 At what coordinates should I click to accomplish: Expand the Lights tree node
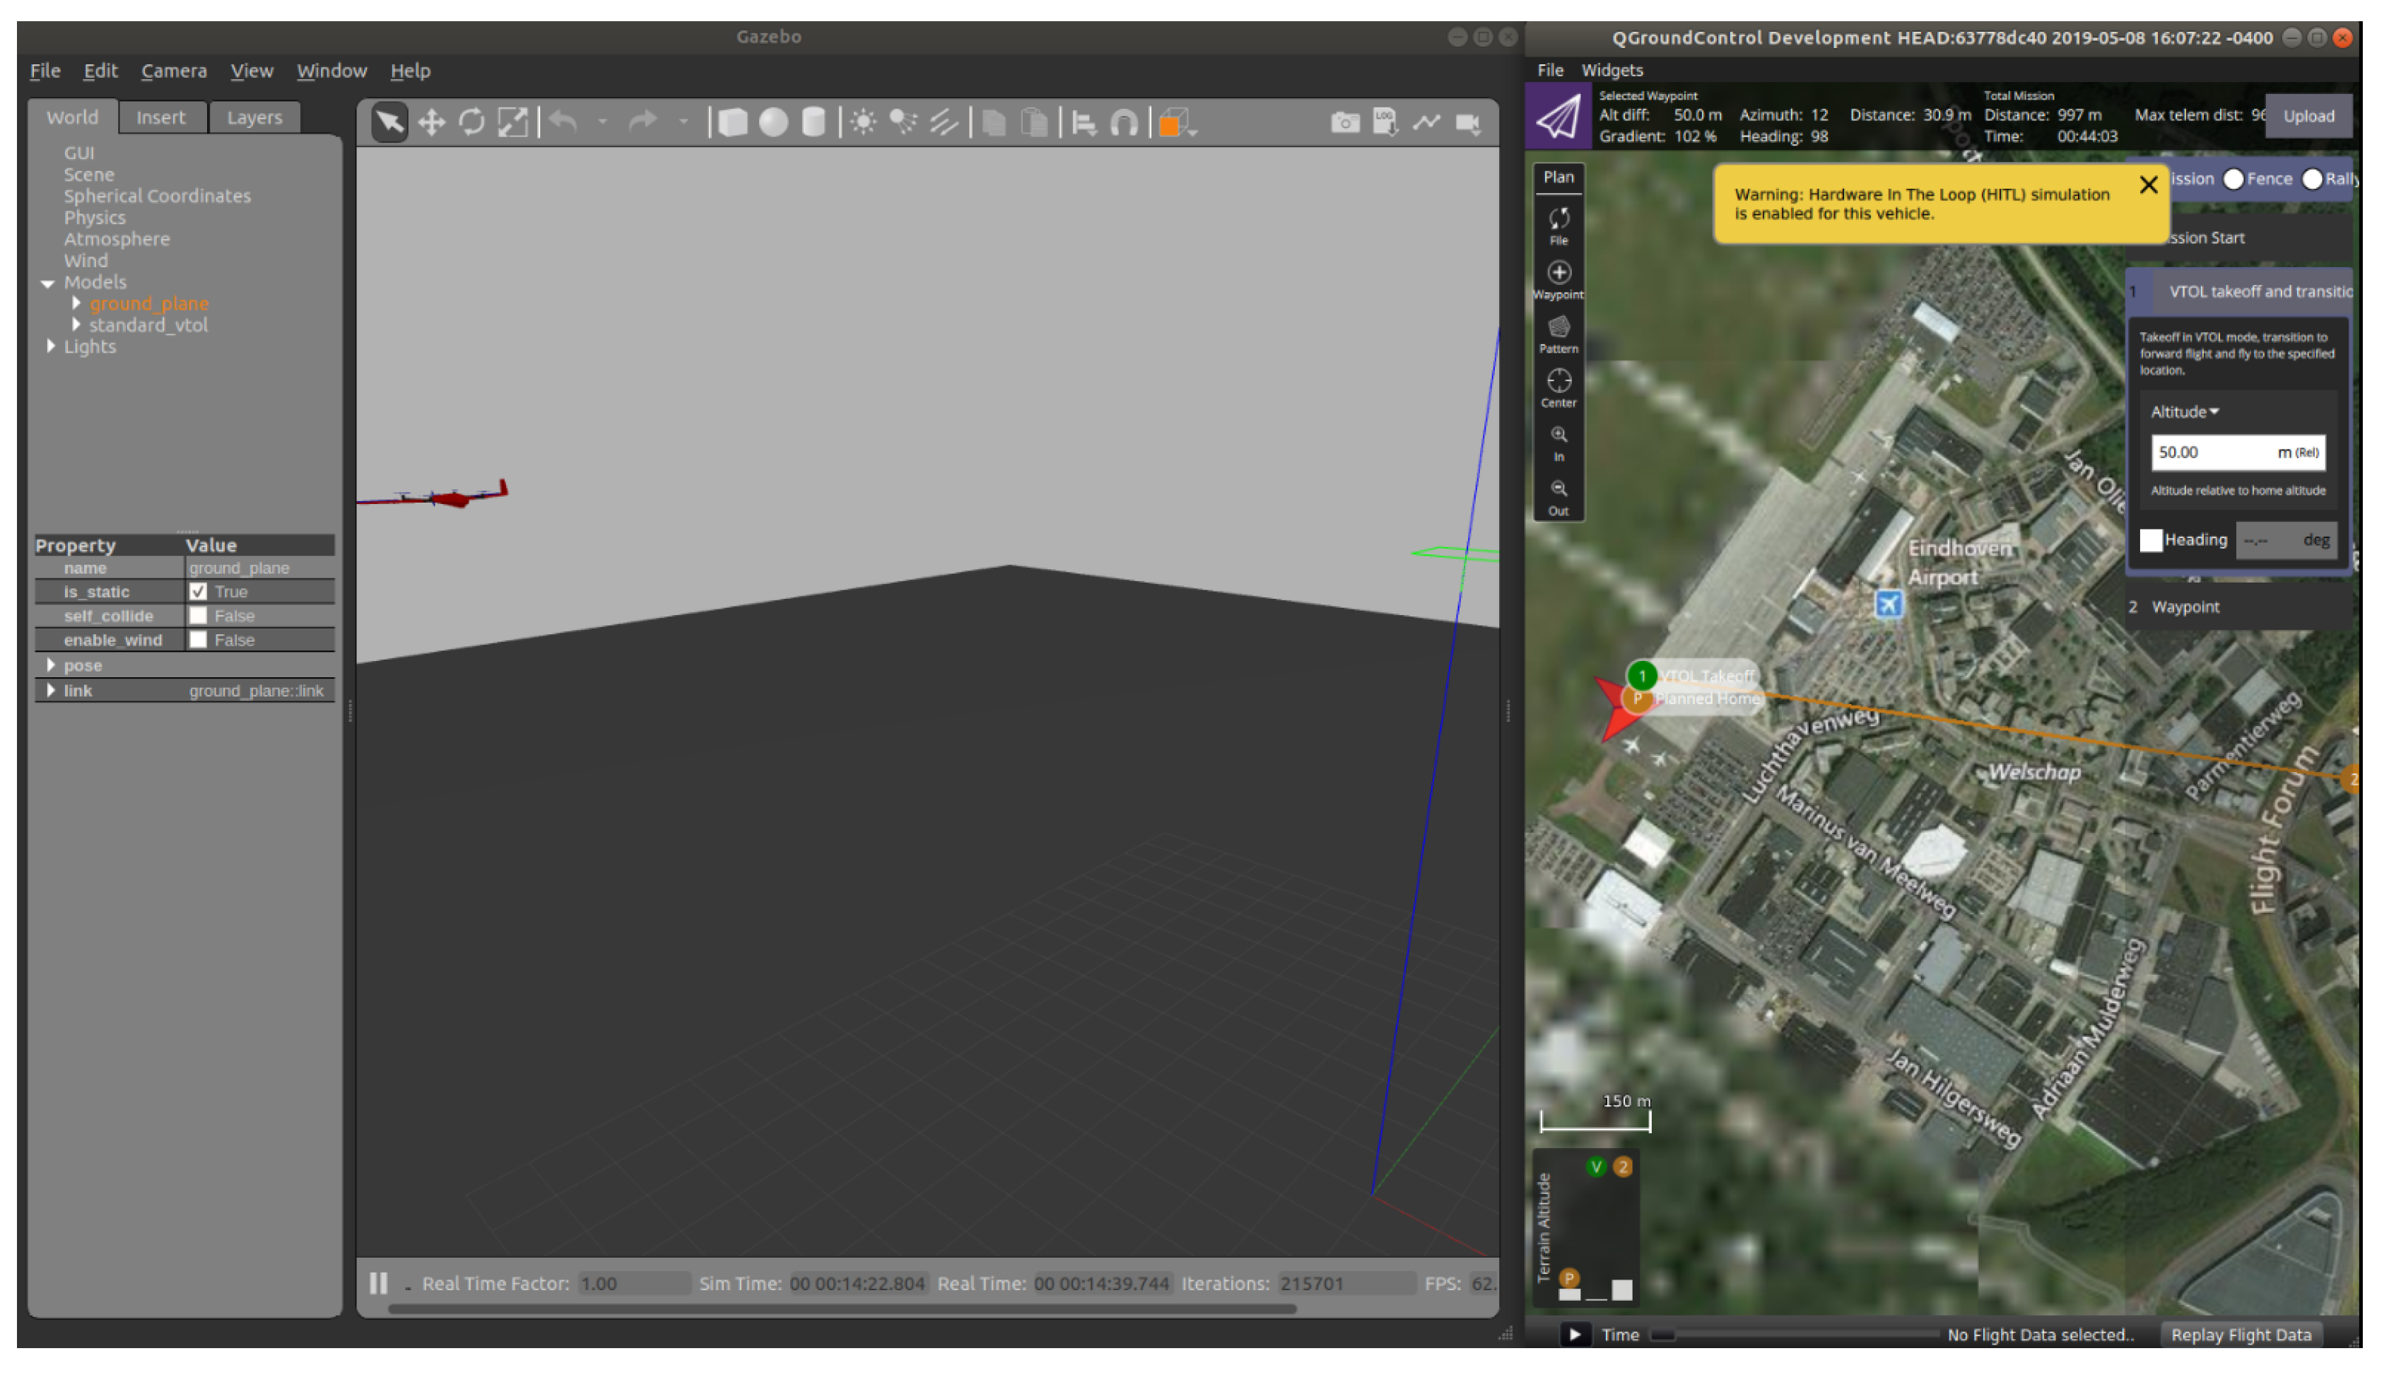point(51,346)
